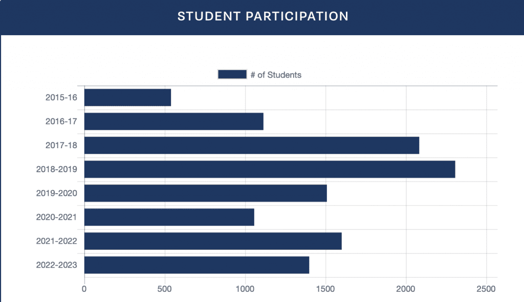Click the 2015-16 axis label
This screenshot has width=524, height=302.
coord(61,98)
